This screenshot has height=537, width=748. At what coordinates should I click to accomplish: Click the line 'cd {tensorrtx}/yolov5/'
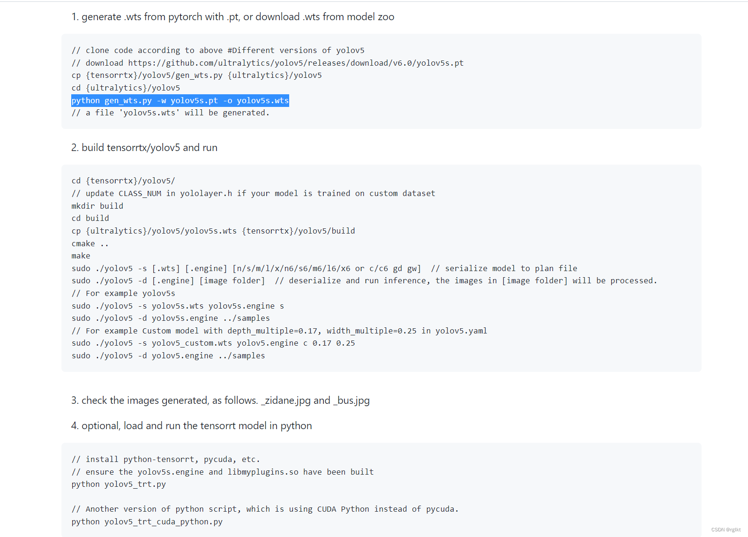click(123, 181)
